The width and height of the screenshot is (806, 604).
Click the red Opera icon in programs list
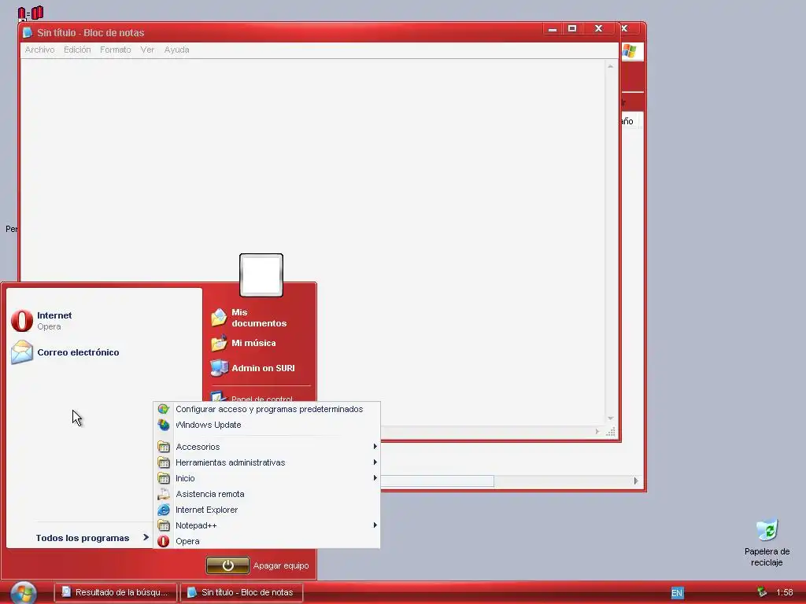pyautogui.click(x=164, y=541)
